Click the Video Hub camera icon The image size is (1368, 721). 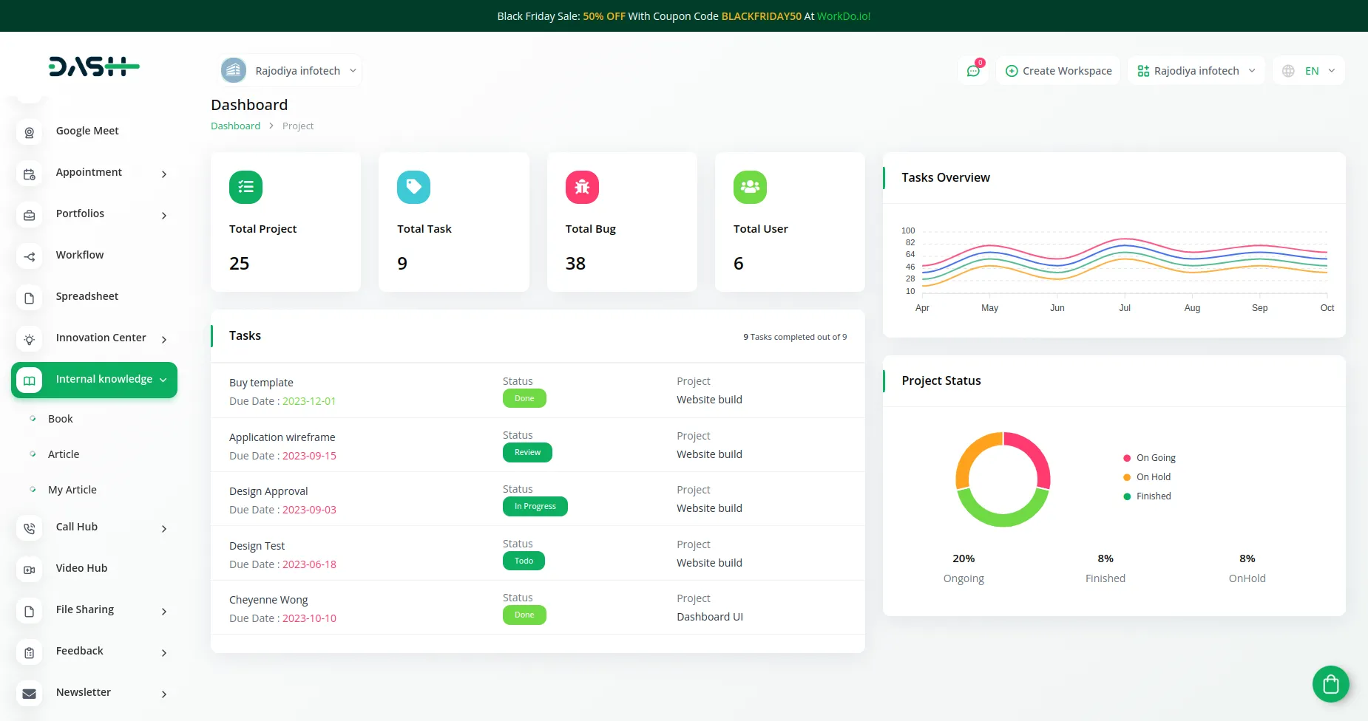click(30, 570)
